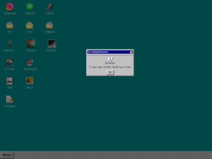The image size is (212, 159).
Task: Click the Webcam camera icon
Action: click(x=49, y=7)
